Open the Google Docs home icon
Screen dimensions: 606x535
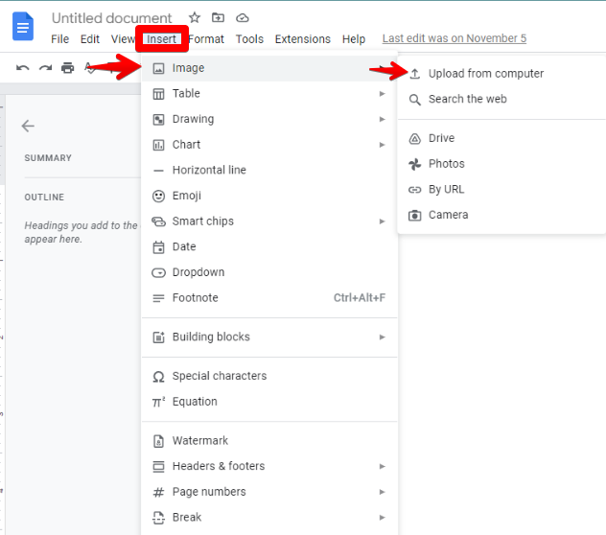22,27
